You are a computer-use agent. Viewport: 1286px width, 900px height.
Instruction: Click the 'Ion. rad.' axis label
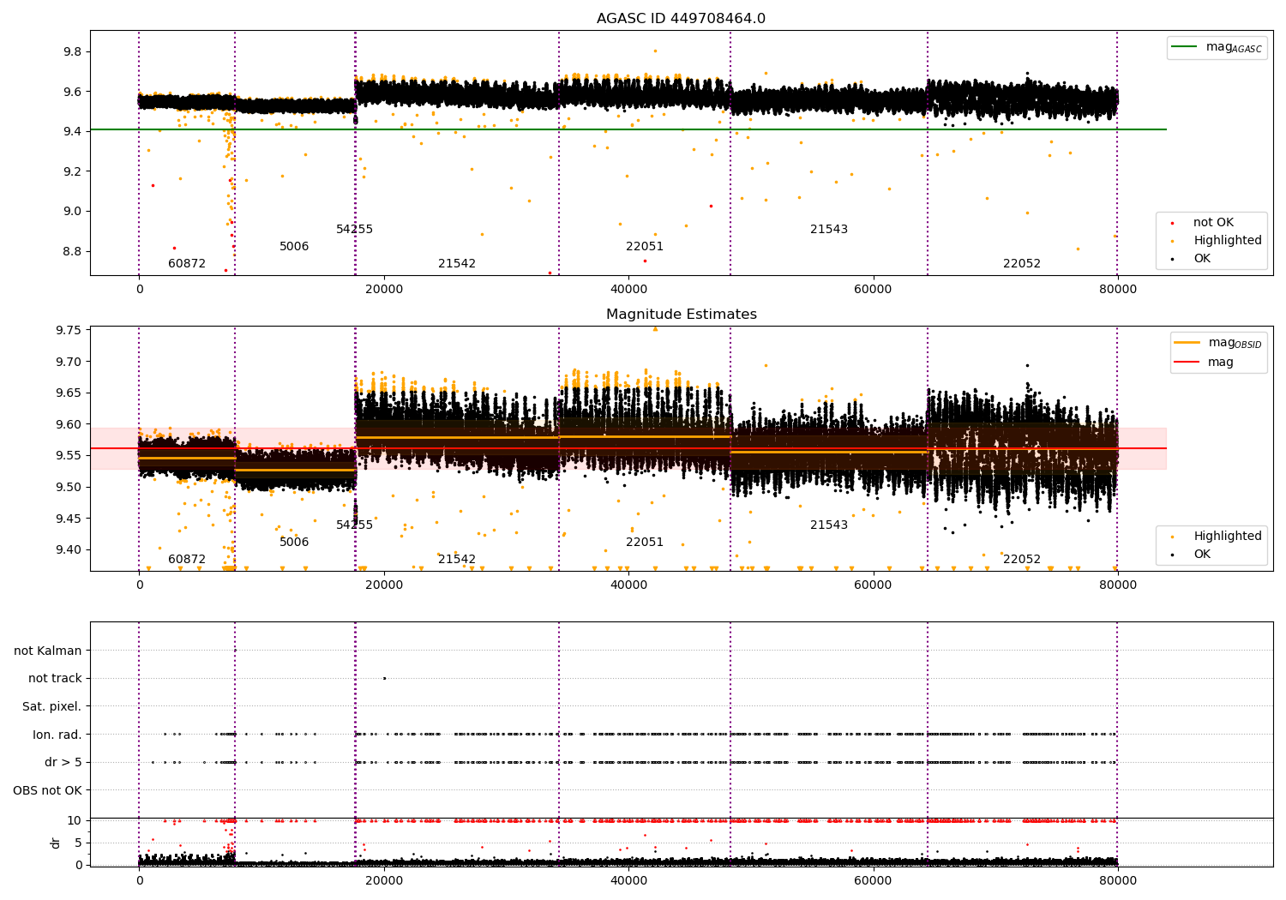tap(57, 735)
